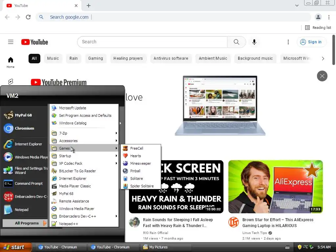
Task: Open RIO Rain Official channel link
Action: [156, 233]
